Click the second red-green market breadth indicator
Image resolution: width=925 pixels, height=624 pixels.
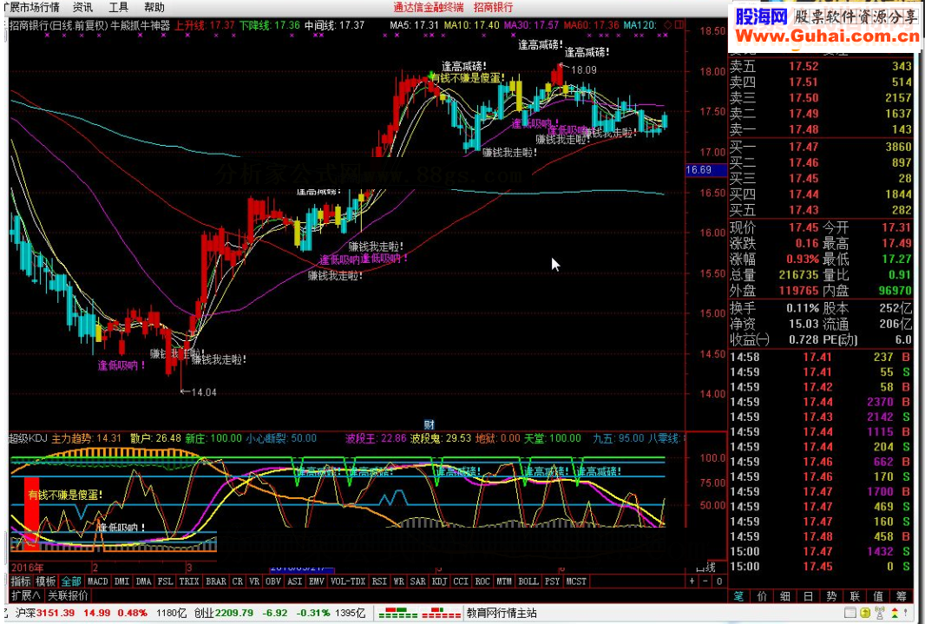tap(442, 613)
